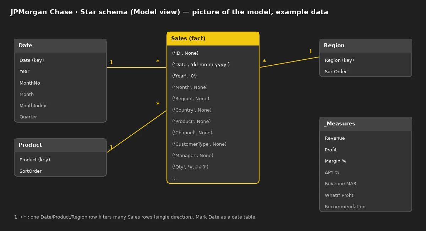The width and height of the screenshot is (426, 231).
Task: Select the Region table header
Action: pyautogui.click(x=366, y=46)
